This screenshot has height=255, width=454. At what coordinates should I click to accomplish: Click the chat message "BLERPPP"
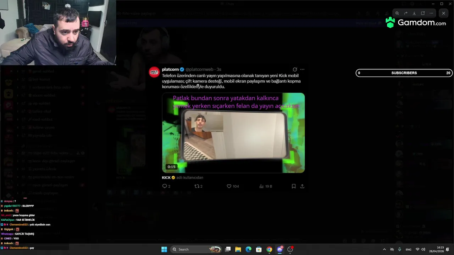point(28,206)
